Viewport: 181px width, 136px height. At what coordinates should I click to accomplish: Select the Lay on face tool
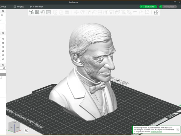coord(94,12)
